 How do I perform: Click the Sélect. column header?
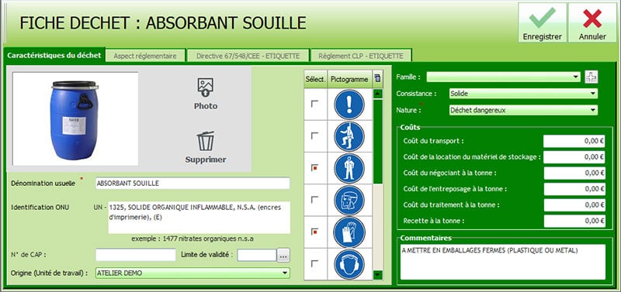pos(315,79)
